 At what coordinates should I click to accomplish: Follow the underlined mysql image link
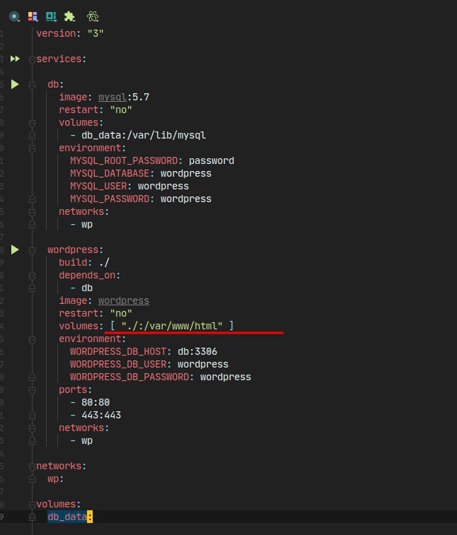[112, 98]
